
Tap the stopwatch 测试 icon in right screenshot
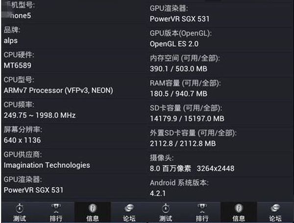pyautogui.click(x=166, y=212)
